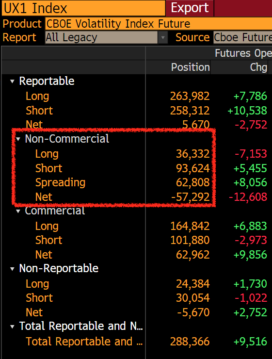
Task: Click change value +8,056
Action: coord(250,183)
